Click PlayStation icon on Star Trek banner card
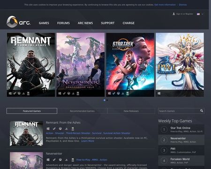The image size is (211, 169). (x=123, y=93)
